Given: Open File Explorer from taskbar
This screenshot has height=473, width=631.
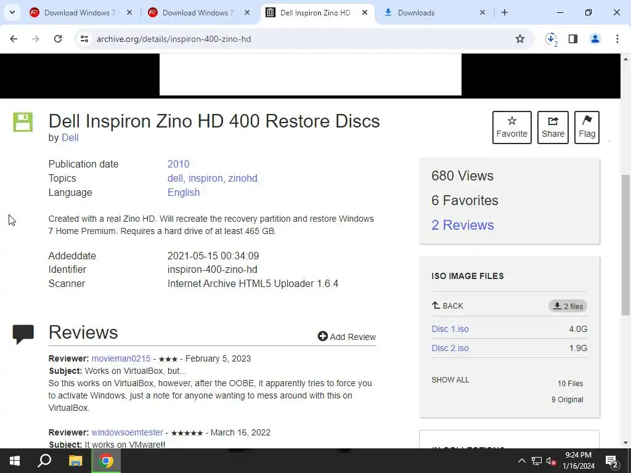Looking at the screenshot, I should click(x=75, y=461).
